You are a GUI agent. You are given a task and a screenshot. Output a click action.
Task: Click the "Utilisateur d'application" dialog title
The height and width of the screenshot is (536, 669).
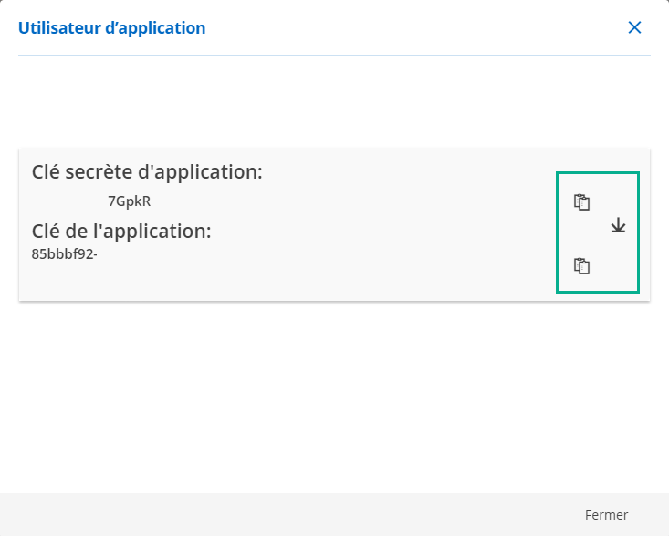pos(111,28)
